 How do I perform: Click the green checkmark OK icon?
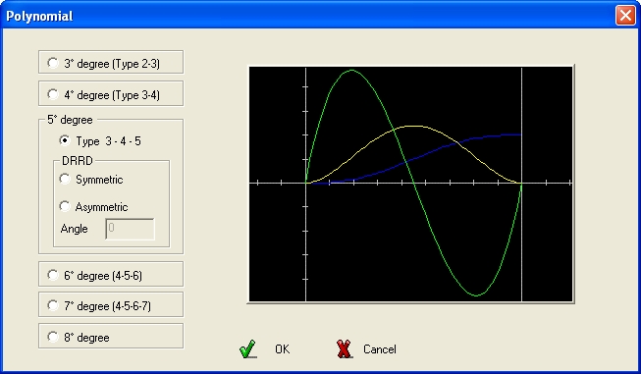click(248, 349)
